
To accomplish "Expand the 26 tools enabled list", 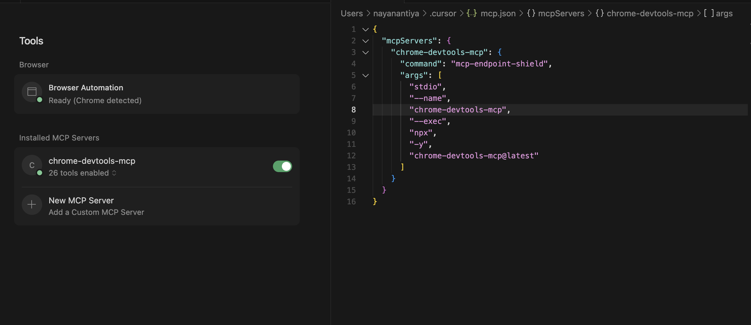I will (x=114, y=173).
